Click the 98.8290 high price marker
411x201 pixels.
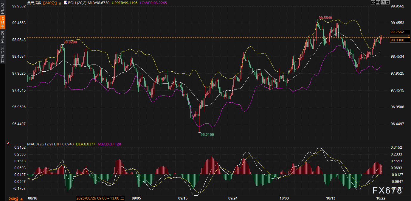click(x=70, y=42)
